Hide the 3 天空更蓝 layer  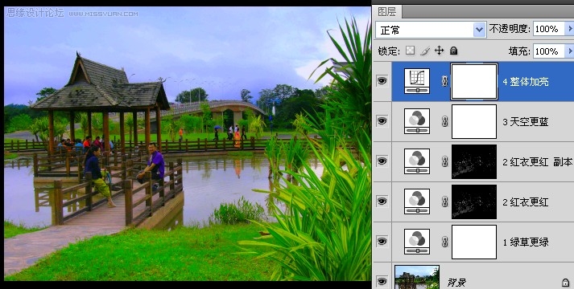382,120
